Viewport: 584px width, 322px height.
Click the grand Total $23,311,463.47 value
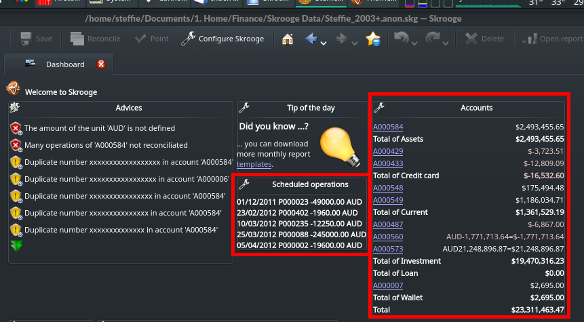click(x=537, y=310)
